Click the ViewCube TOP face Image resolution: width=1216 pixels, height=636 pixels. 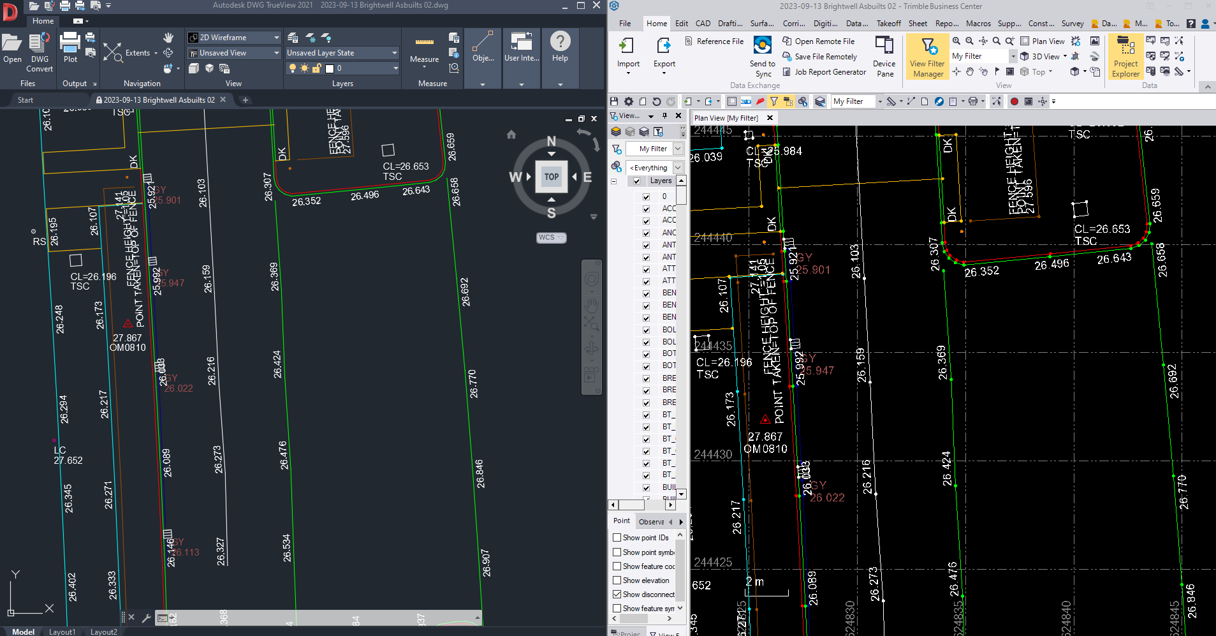tap(552, 177)
